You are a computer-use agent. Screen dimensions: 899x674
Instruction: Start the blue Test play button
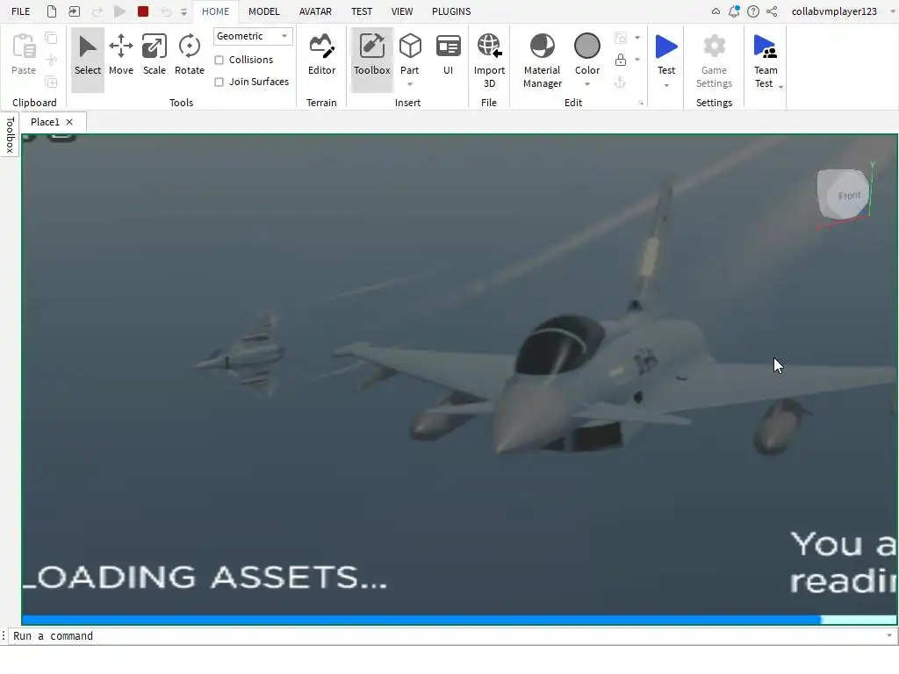point(666,47)
